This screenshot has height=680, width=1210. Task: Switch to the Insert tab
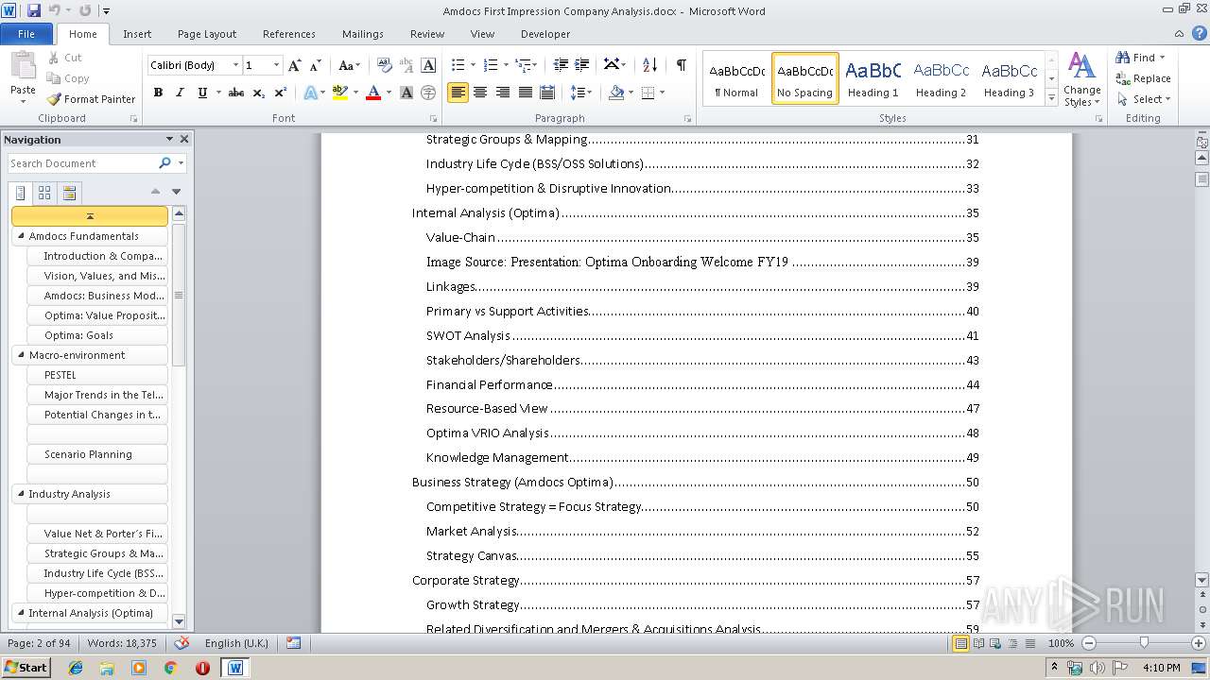[137, 33]
